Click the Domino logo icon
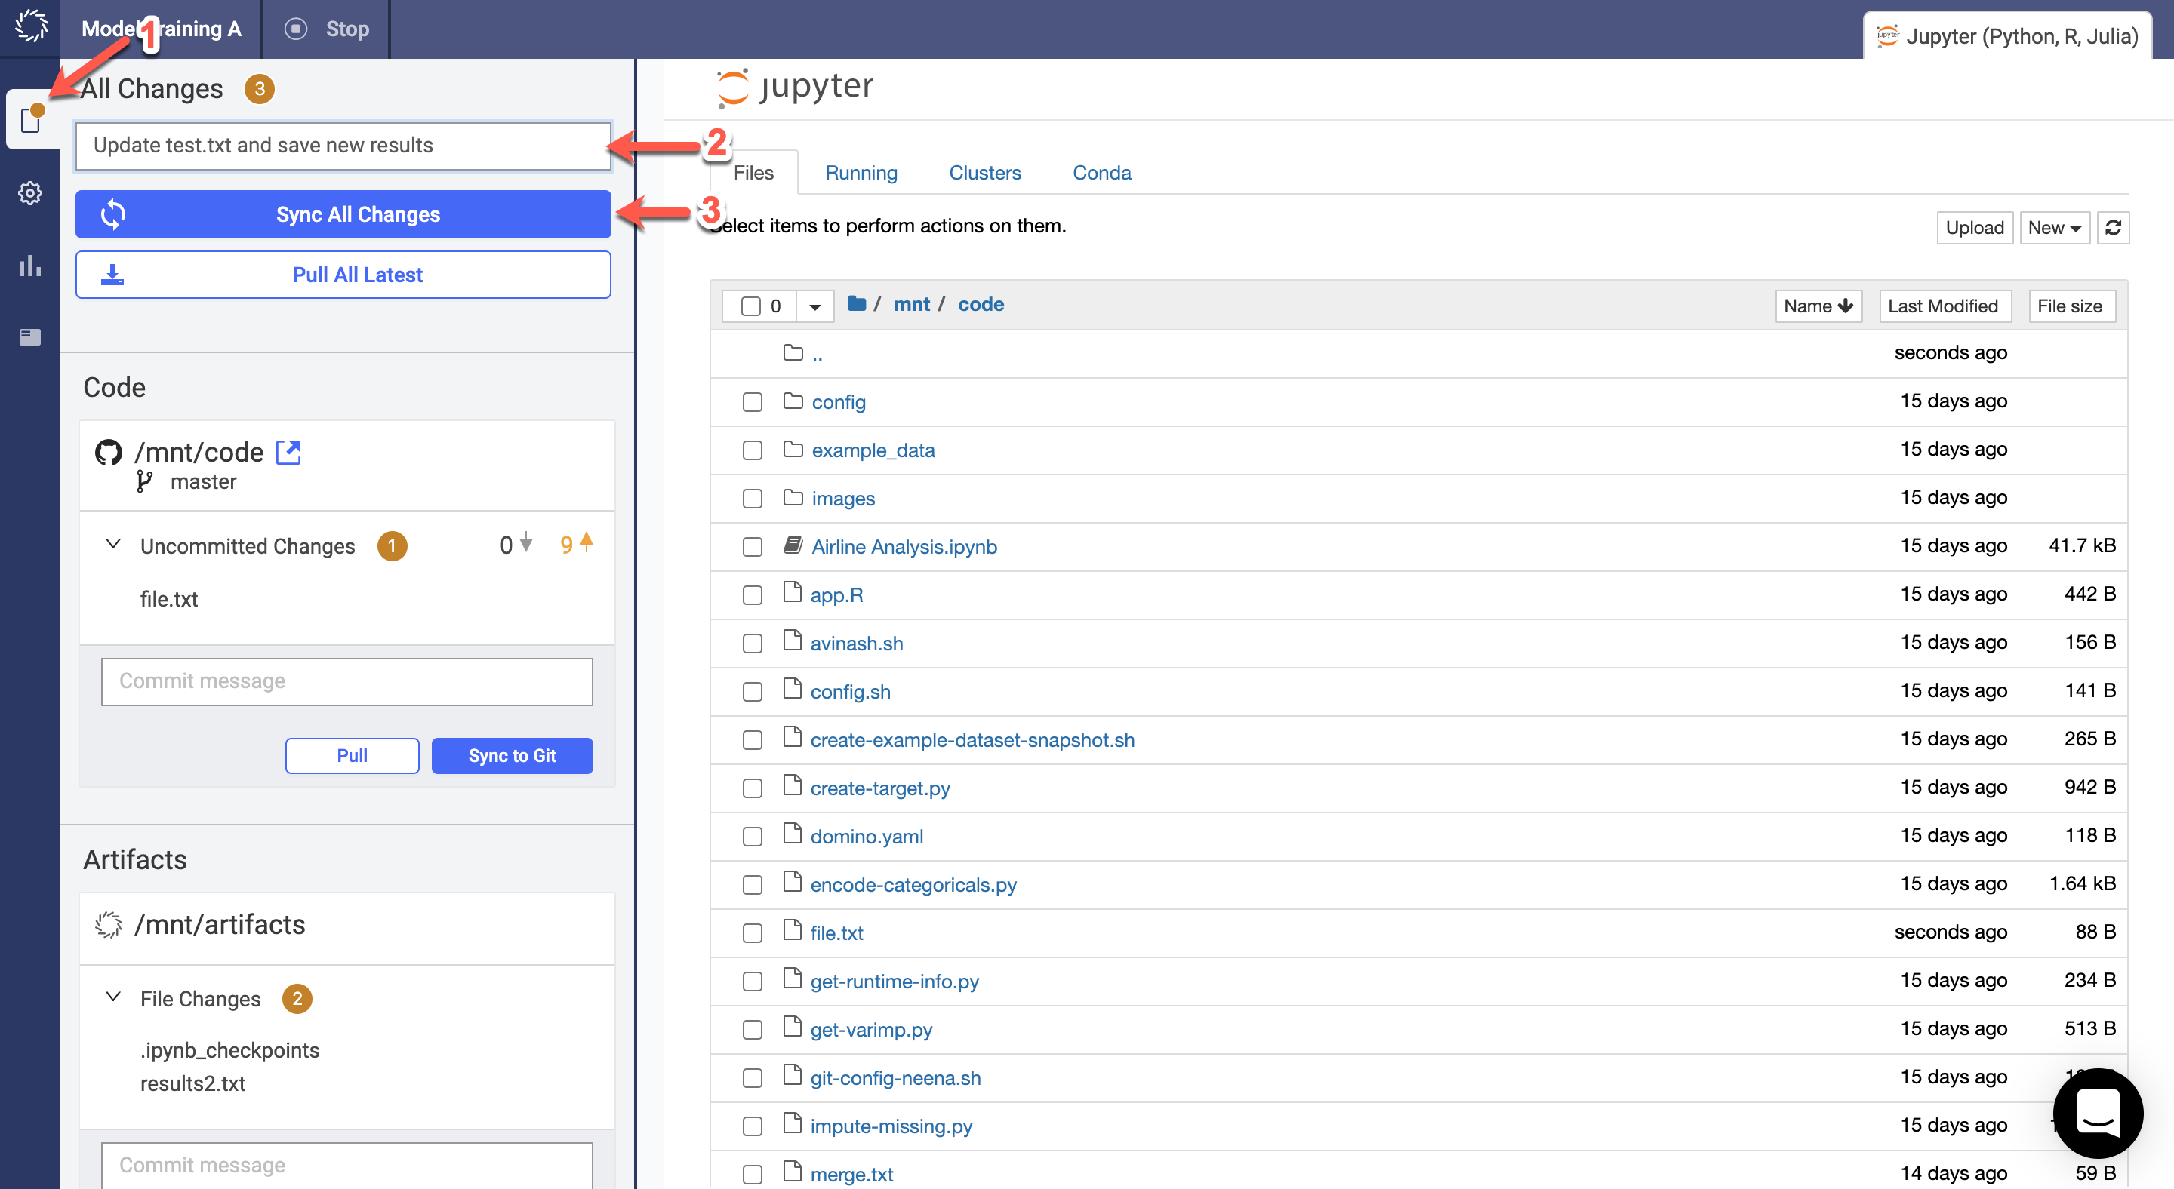The height and width of the screenshot is (1189, 2174). [31, 26]
